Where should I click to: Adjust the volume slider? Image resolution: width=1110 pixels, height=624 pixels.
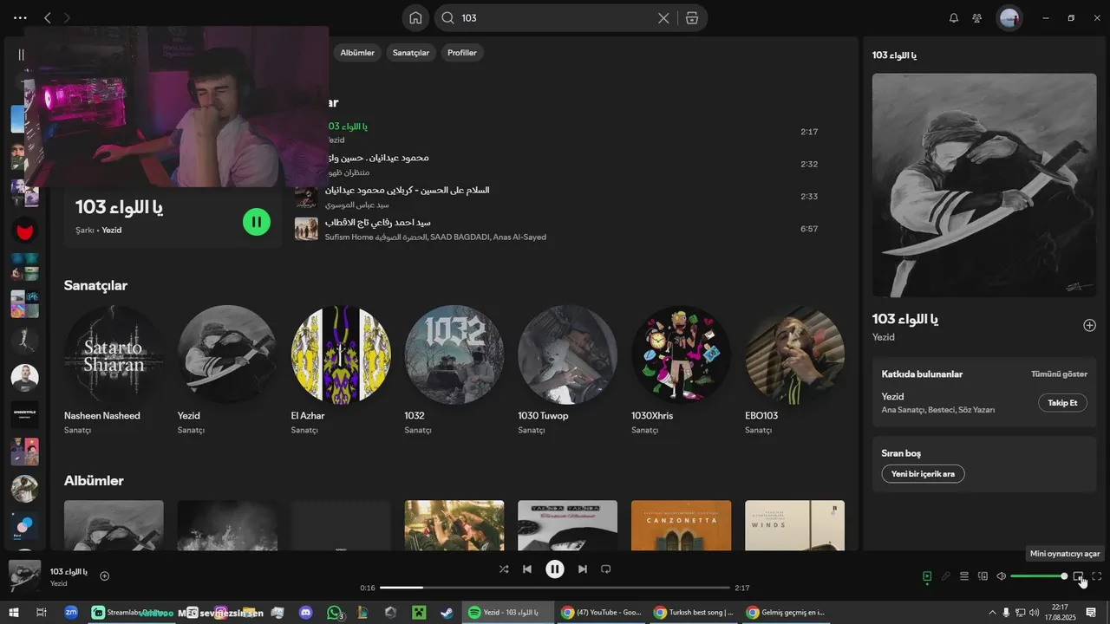[x=1039, y=576]
